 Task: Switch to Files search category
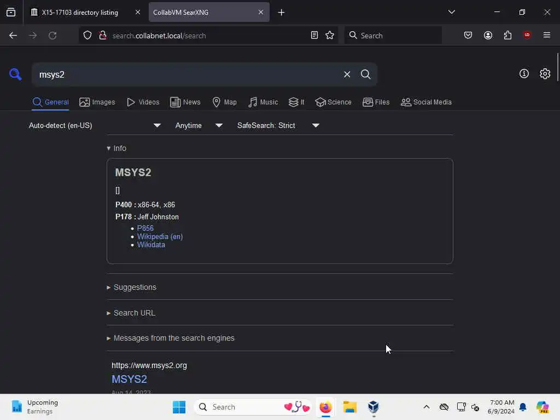tap(376, 102)
